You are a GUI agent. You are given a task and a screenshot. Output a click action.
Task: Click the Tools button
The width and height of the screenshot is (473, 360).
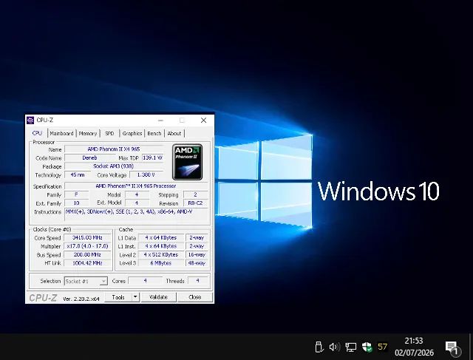(x=118, y=297)
